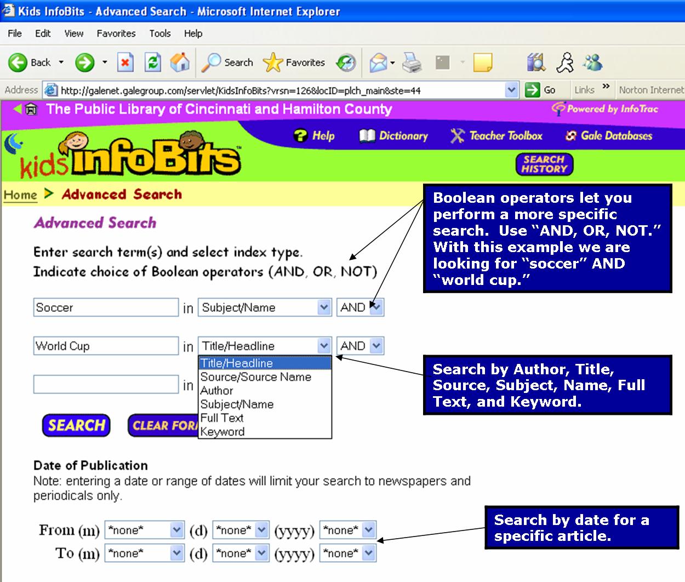Collapse the Title/Headline index dropdown
The image size is (685, 582).
324,346
